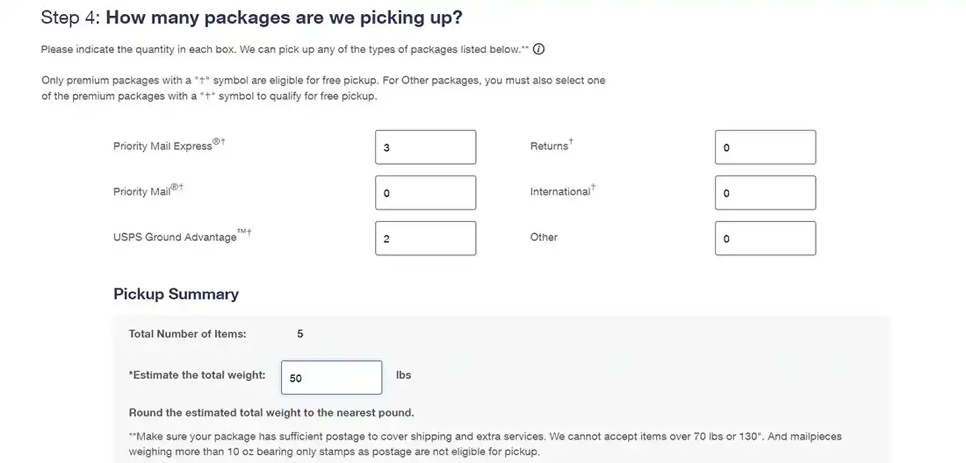Click the free pickup eligibility note
Screen dimensions: 966x463
[322, 88]
